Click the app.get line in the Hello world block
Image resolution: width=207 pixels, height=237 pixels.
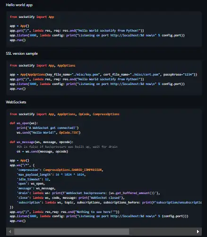pos(77,31)
